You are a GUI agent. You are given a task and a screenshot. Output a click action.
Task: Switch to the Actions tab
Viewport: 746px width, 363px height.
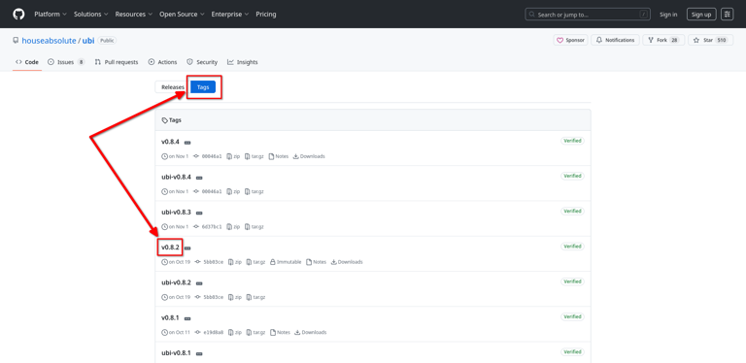[163, 62]
